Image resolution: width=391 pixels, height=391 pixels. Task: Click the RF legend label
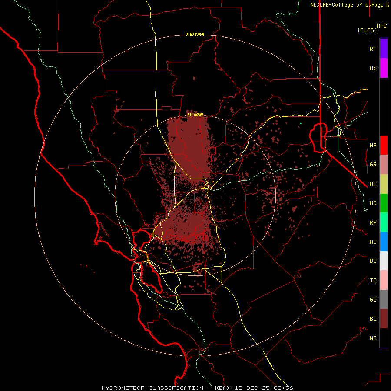373,49
